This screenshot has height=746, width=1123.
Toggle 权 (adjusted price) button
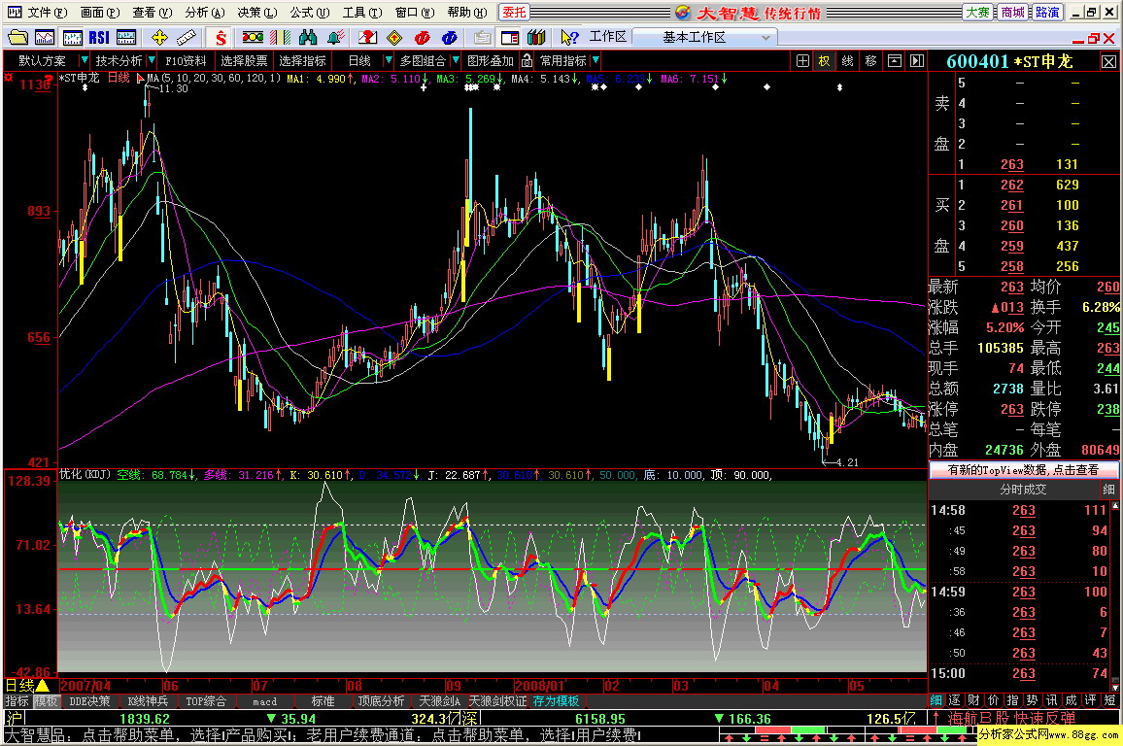tap(825, 61)
